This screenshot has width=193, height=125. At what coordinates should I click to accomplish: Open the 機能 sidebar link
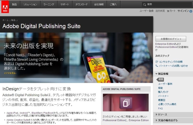160,88
